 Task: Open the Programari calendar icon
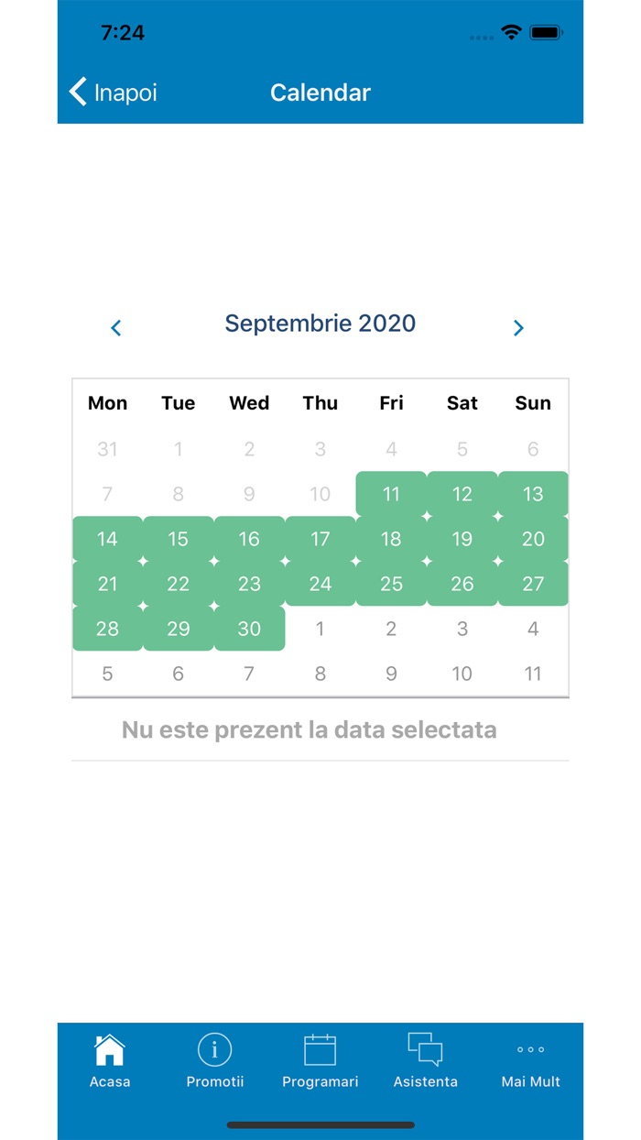[320, 1050]
